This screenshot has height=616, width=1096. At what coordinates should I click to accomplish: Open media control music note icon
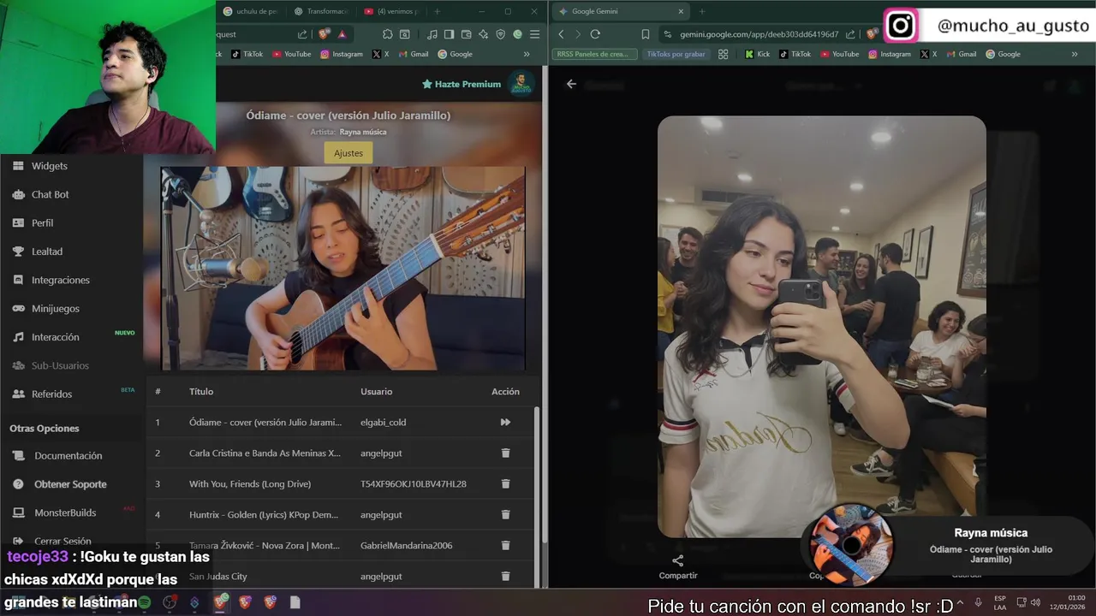(x=432, y=34)
